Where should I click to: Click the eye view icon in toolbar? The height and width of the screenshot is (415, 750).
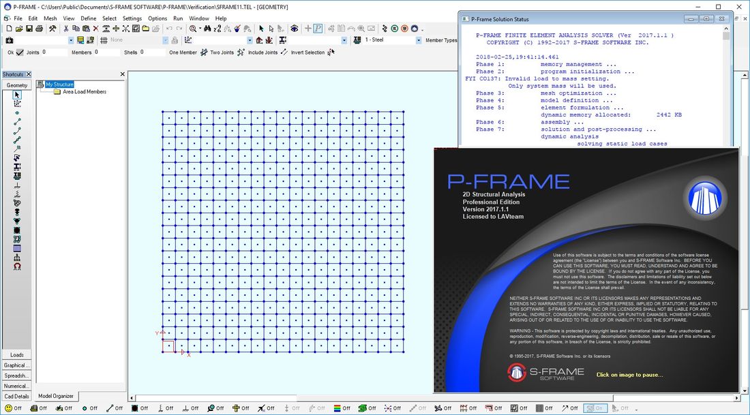point(294,29)
